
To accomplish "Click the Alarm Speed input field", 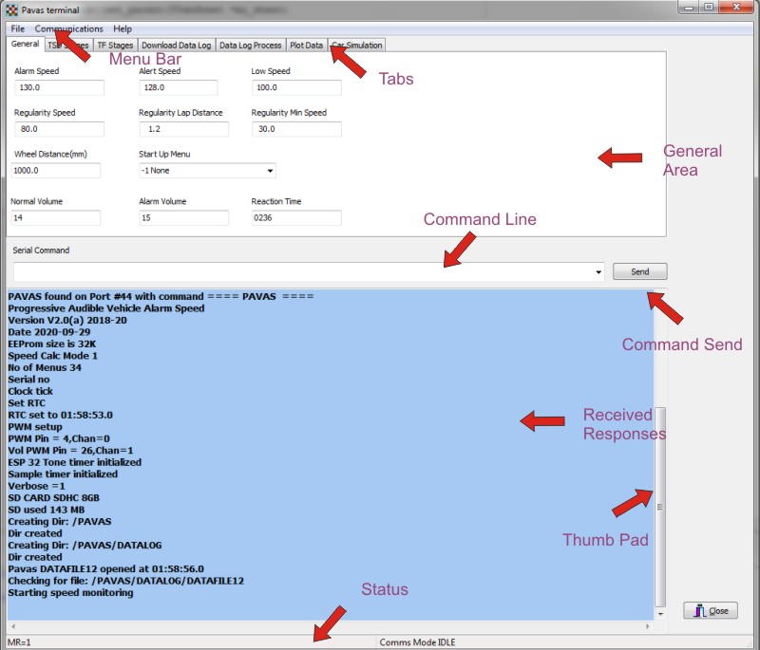I will click(57, 88).
